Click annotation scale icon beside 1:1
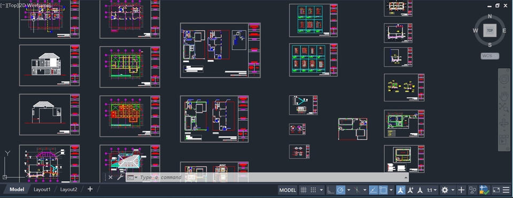The width and height of the screenshot is (513, 198). [x=421, y=190]
